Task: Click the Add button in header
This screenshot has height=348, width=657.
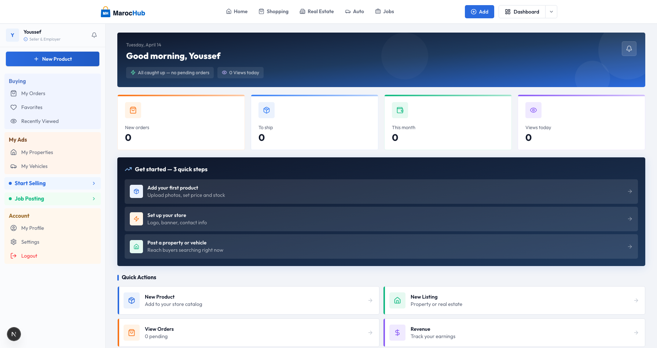Action: (479, 12)
